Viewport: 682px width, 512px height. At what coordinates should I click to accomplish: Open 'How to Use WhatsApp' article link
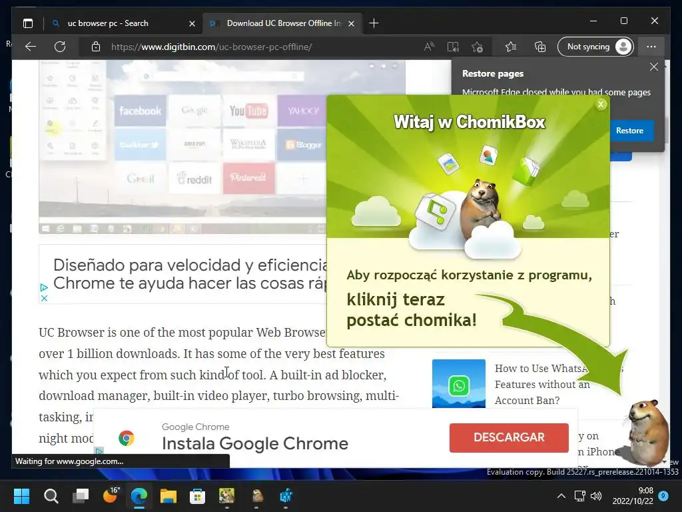[543, 385]
